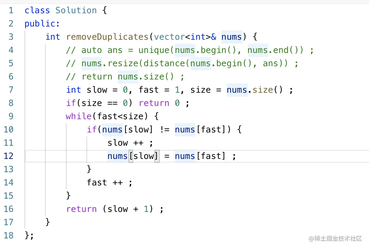Click closing brace on line 13
The width and height of the screenshot is (369, 249).
89,169
